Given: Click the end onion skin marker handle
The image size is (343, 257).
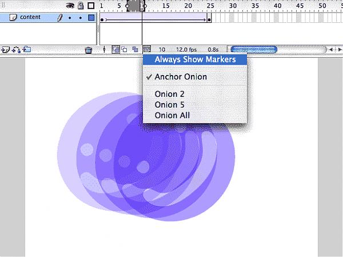Looking at the screenshot, I should (145, 6).
